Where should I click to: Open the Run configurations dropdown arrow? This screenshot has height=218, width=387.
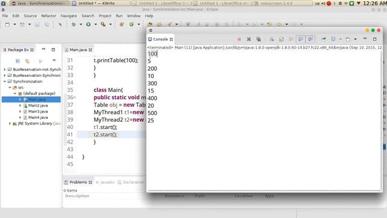(x=96, y=24)
